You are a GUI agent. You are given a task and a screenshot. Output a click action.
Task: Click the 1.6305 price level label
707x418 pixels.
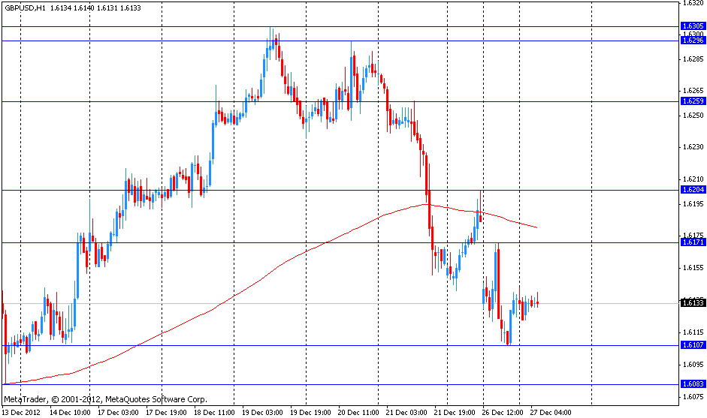[x=693, y=26]
